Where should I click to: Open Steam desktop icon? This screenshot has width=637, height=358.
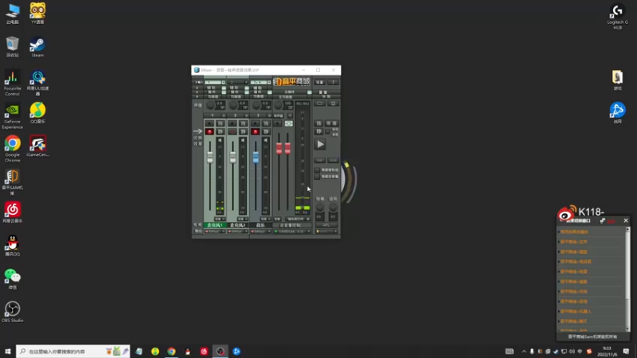click(x=37, y=47)
